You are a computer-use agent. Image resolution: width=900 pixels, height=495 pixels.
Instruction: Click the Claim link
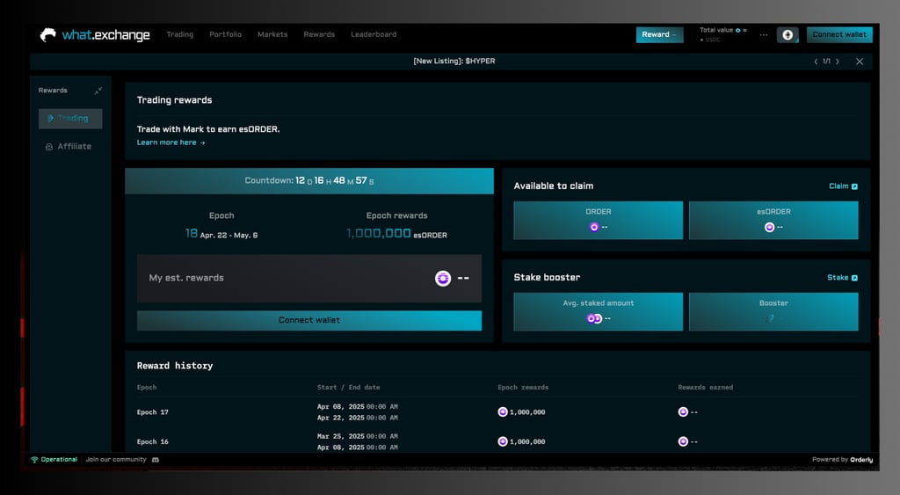point(843,186)
